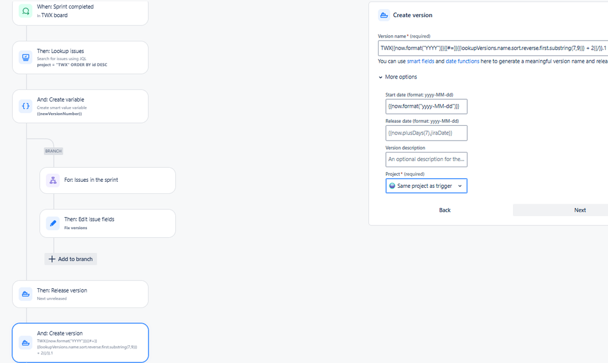Select the For: Issues in the sprint branch
Viewport: 608px width, 363px height.
click(x=107, y=181)
